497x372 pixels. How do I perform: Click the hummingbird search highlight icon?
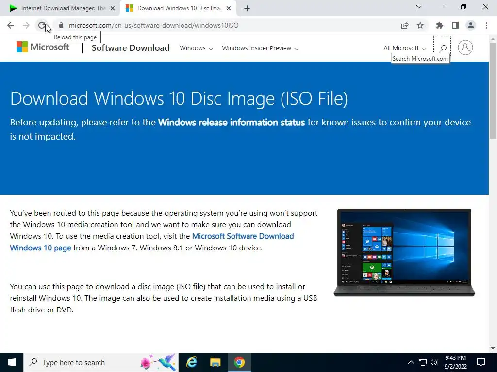tap(158, 362)
